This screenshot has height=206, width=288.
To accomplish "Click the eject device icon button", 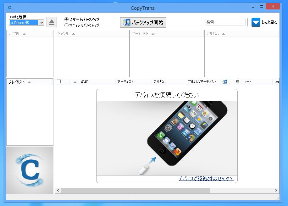I will pos(52,22).
